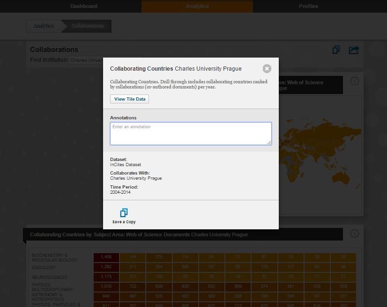The width and height of the screenshot is (387, 307).
Task: Select the 948 cell in the Astronomy row
Action: click(x=106, y=296)
